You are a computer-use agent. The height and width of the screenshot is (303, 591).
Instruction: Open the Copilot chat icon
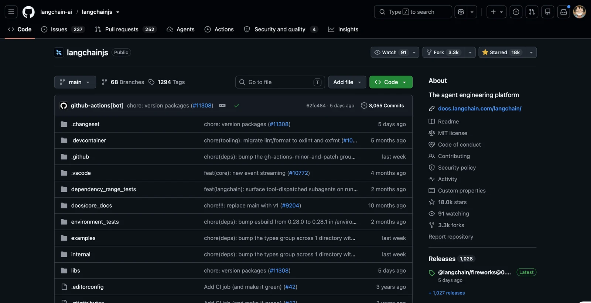[x=461, y=12]
